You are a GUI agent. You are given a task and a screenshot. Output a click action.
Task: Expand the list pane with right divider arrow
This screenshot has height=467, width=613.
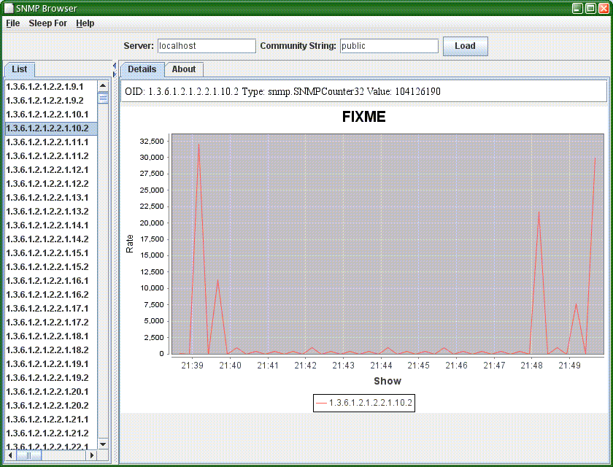tap(114, 74)
